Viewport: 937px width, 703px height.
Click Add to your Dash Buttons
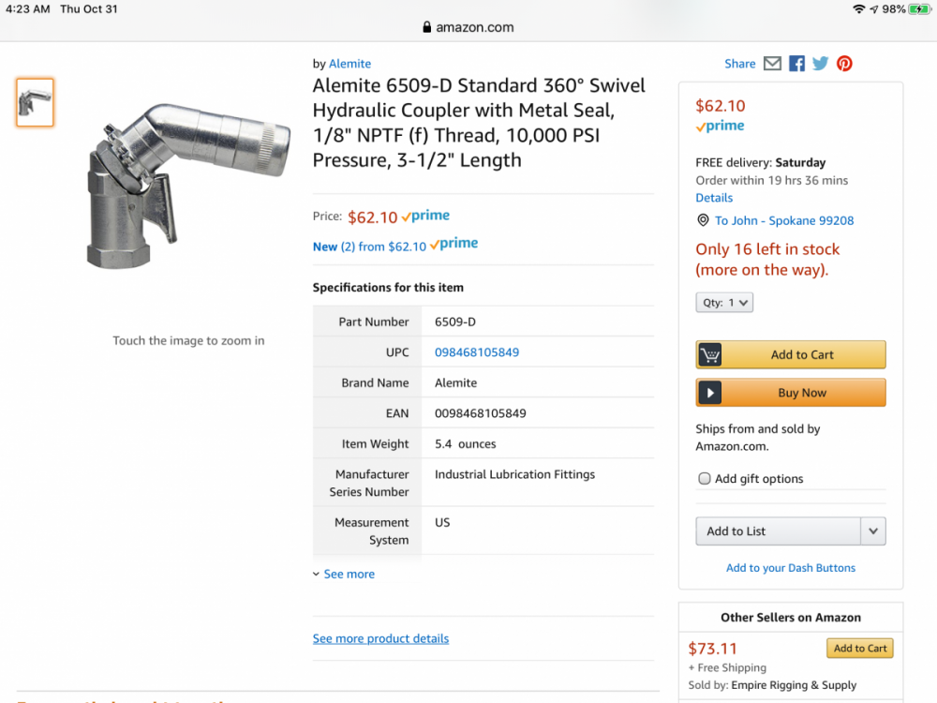791,568
